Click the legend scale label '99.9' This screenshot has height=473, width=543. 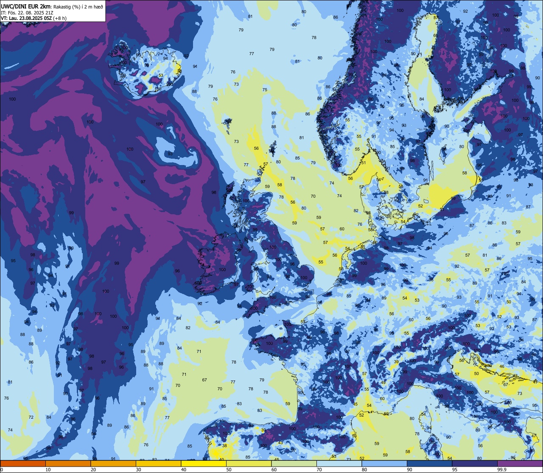pos(502,470)
